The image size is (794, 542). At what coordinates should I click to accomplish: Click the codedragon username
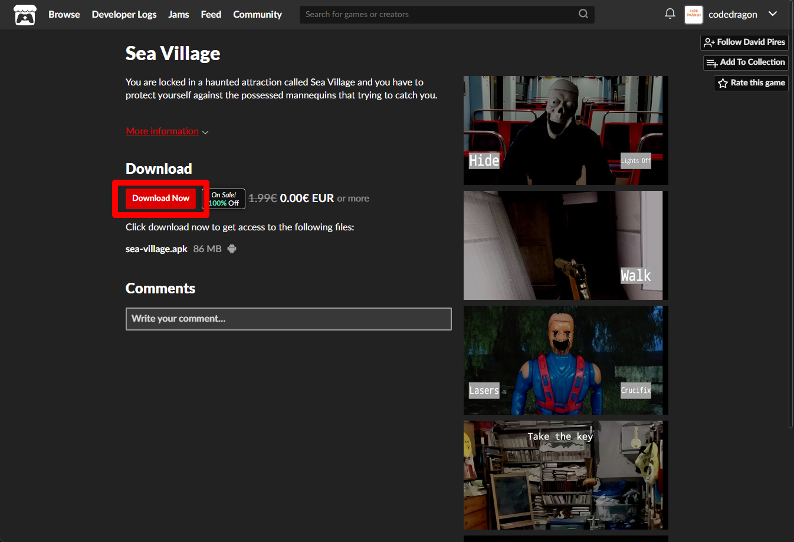pos(733,14)
